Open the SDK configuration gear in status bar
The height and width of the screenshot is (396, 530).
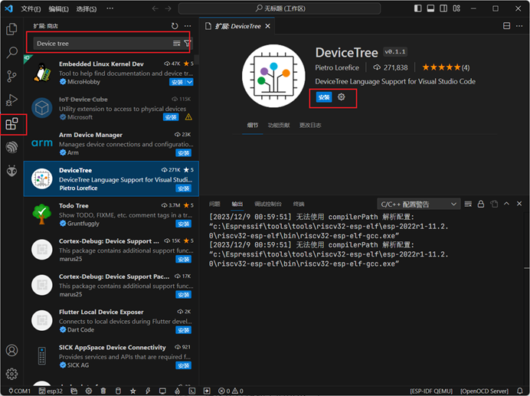89,391
